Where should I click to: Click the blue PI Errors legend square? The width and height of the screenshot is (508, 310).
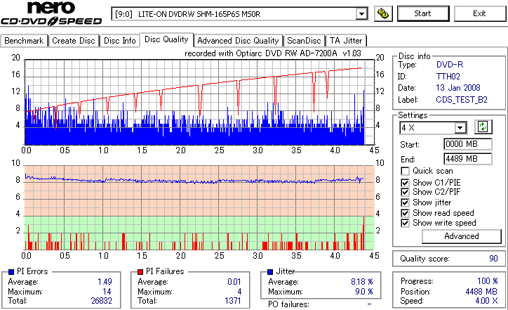tap(11, 272)
